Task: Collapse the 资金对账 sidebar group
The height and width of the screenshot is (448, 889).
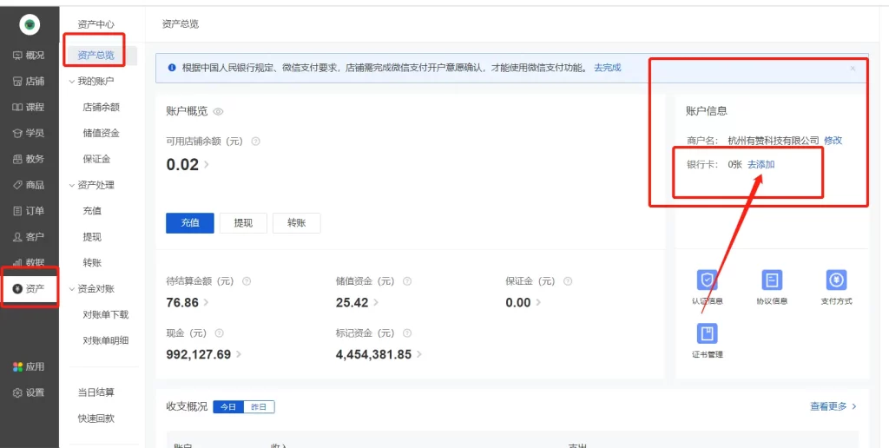Action: point(72,289)
